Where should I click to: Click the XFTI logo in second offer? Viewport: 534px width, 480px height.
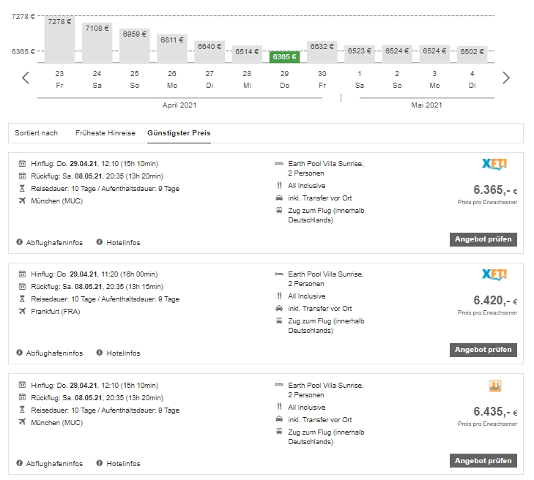[494, 275]
